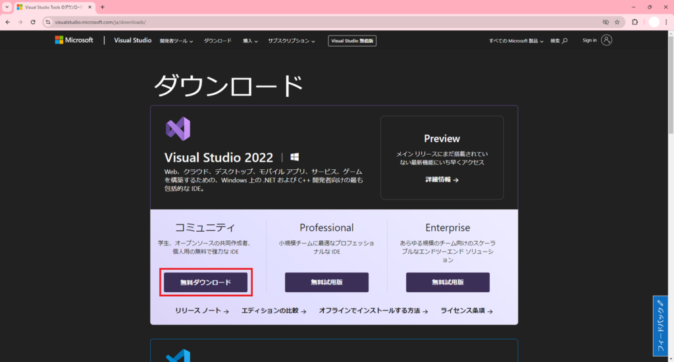The width and height of the screenshot is (674, 362).
Task: Open the browser extensions puzzle icon
Action: (635, 22)
